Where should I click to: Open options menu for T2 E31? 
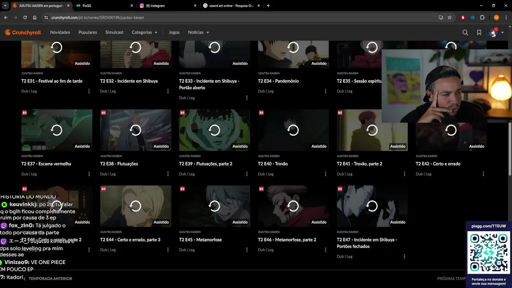click(x=89, y=91)
